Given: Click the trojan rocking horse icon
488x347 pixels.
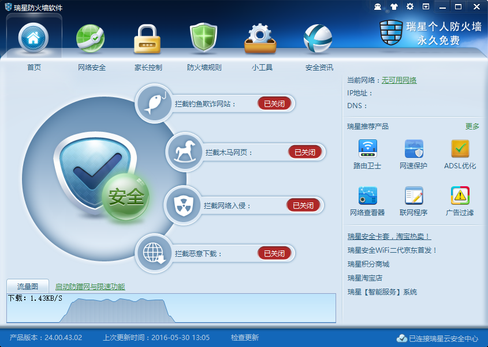Looking at the screenshot, I should point(184,152).
